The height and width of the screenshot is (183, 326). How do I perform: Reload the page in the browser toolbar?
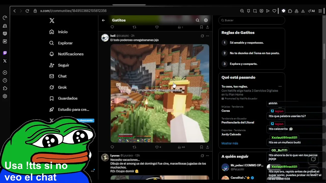tap(27, 11)
